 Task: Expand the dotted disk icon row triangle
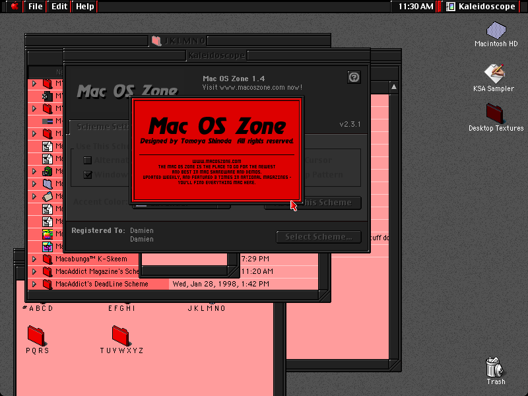(34, 184)
